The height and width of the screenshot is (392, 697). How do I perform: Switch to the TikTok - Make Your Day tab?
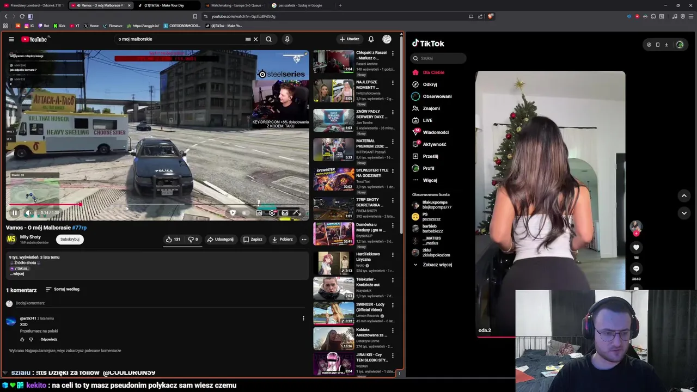(x=166, y=5)
